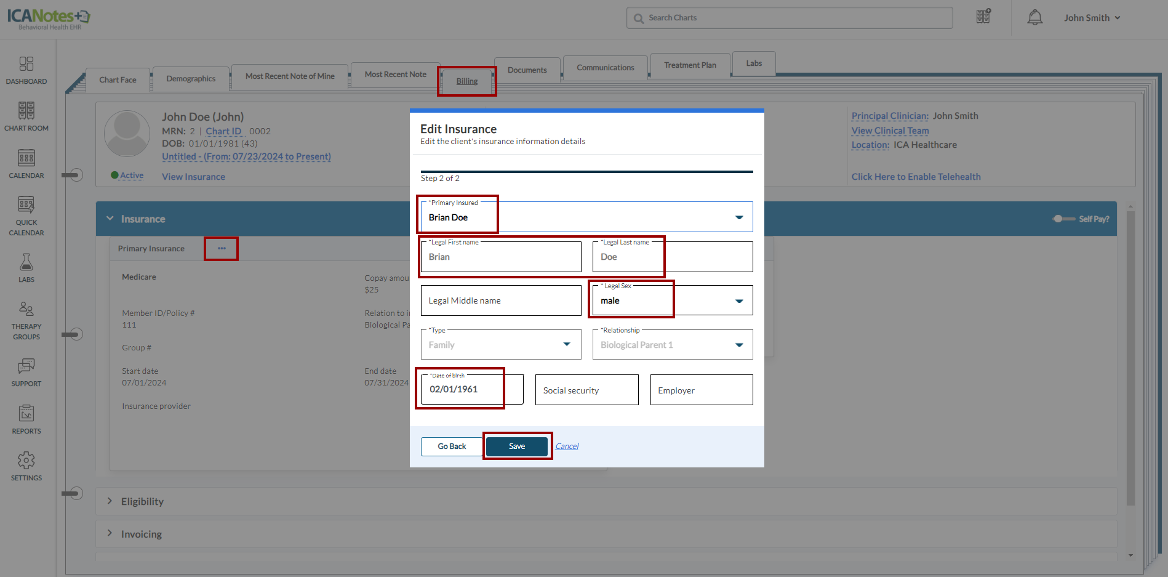The image size is (1168, 577).
Task: Click the Social security input field
Action: (586, 390)
